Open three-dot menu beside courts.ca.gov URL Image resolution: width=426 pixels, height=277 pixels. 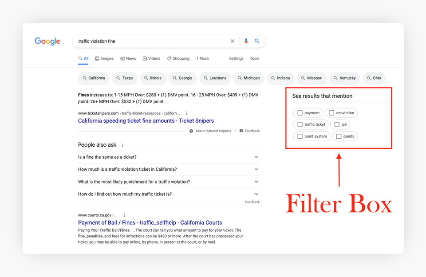[x=125, y=215]
